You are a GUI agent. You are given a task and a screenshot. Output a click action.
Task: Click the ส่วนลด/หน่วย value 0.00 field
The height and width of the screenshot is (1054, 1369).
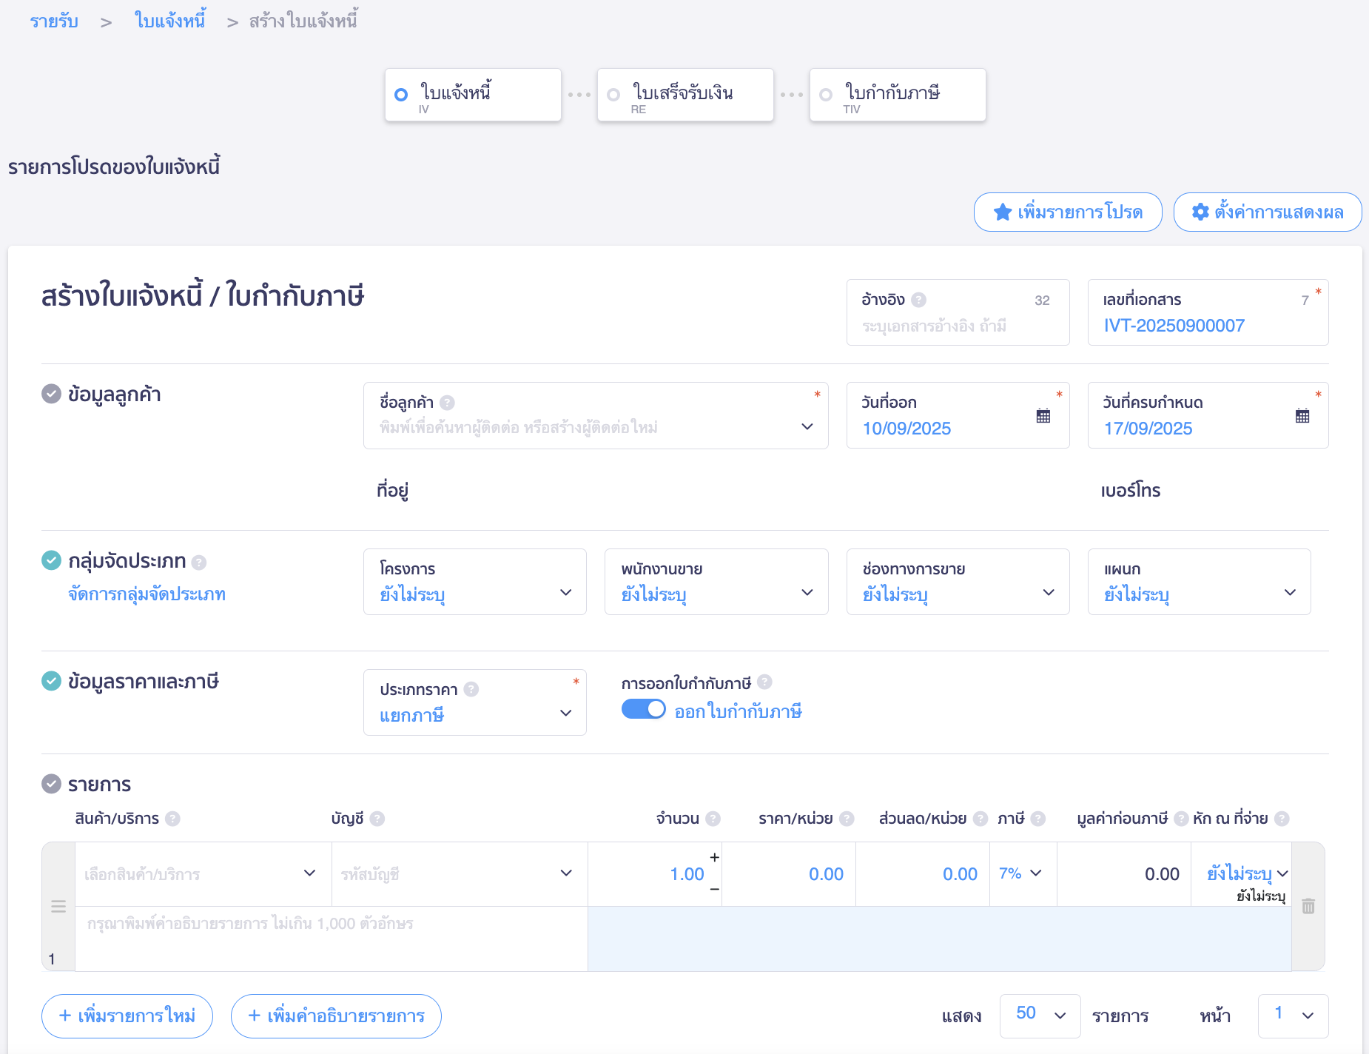click(x=923, y=874)
